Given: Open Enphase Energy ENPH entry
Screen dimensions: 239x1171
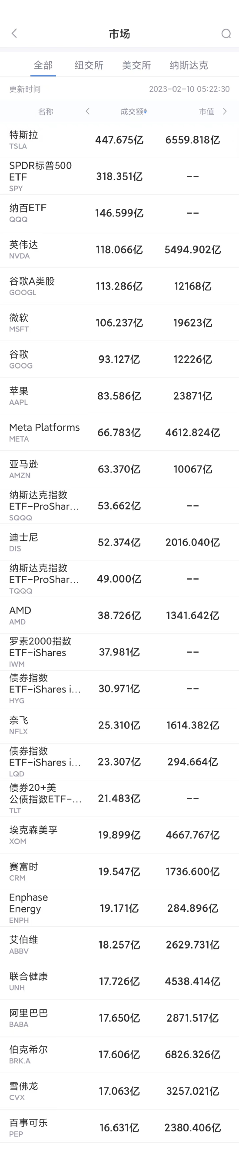Looking at the screenshot, I should [x=120, y=908].
